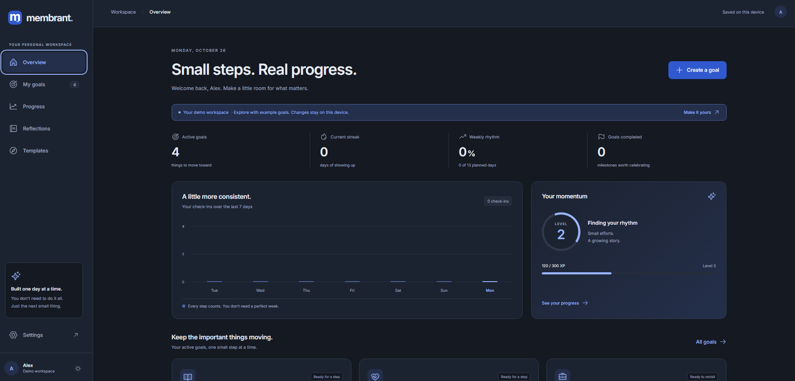Create a new goal
Image resolution: width=795 pixels, height=381 pixels.
[697, 70]
